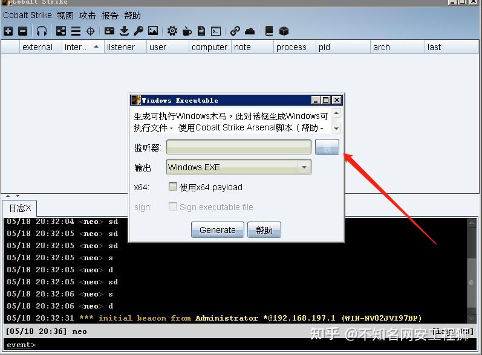This screenshot has width=482, height=355.
Task: Click downward split-pane collapse arrow above 日志
Action: tap(18, 196)
